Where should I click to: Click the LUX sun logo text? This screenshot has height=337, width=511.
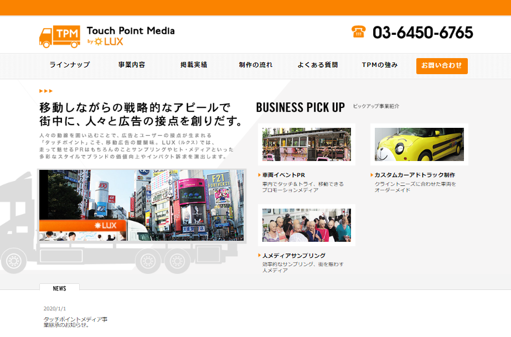[x=110, y=42]
